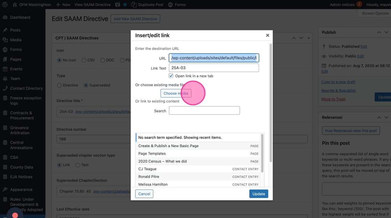The height and width of the screenshot is (218, 391).
Task: Select the Ronald Pitre contact entry
Action: [x=198, y=177]
